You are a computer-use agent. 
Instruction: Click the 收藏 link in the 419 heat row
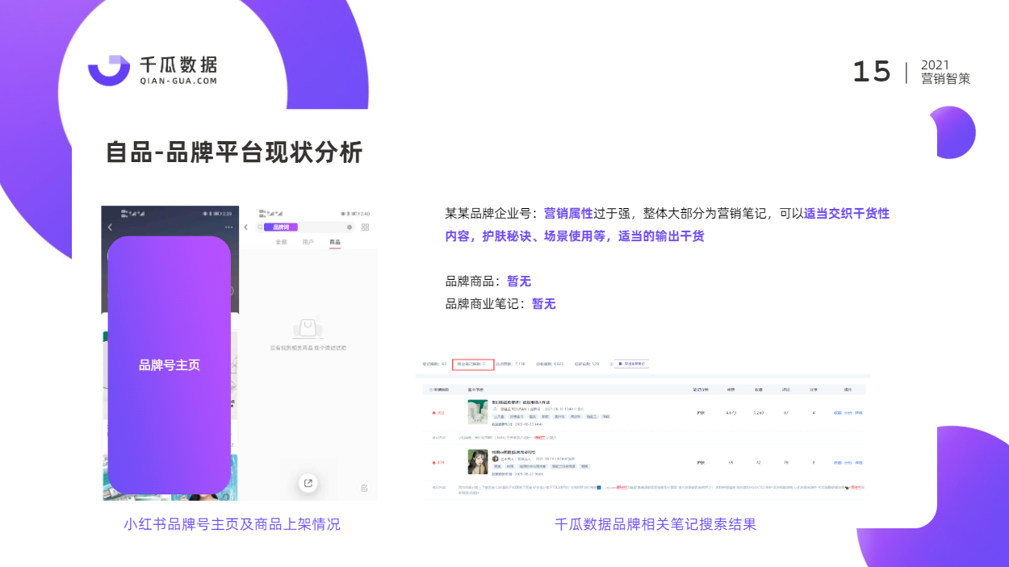coord(838,463)
